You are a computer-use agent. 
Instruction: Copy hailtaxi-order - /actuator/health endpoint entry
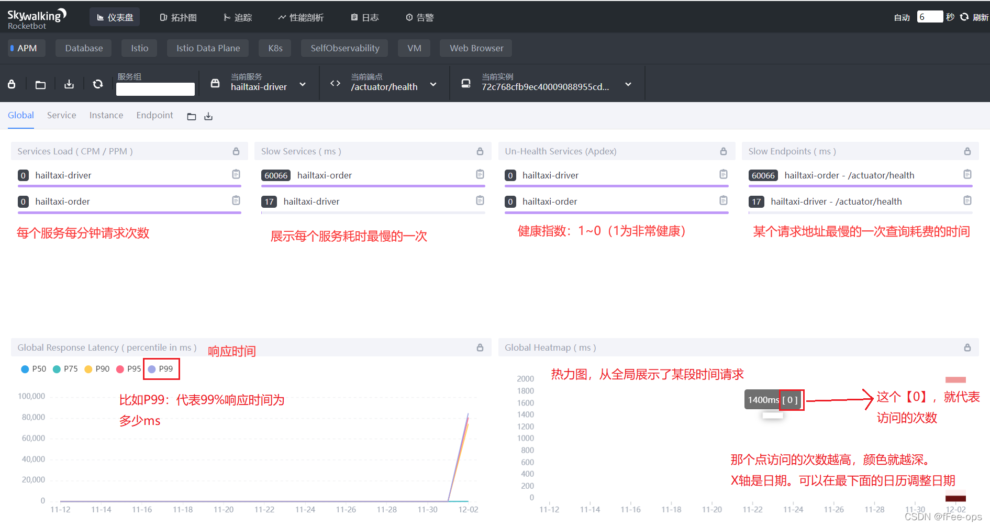[967, 174]
